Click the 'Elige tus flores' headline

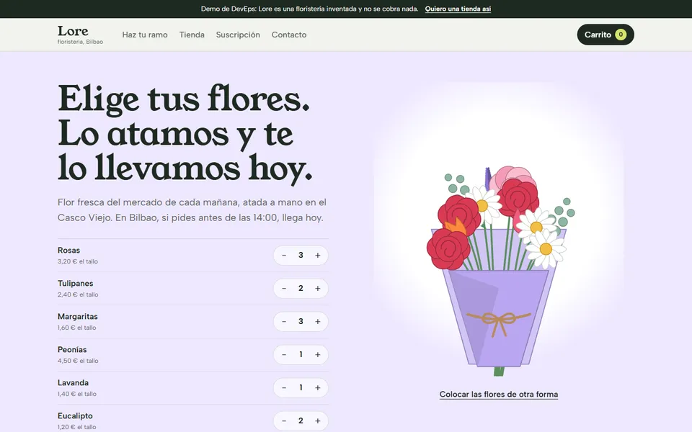[x=185, y=134]
